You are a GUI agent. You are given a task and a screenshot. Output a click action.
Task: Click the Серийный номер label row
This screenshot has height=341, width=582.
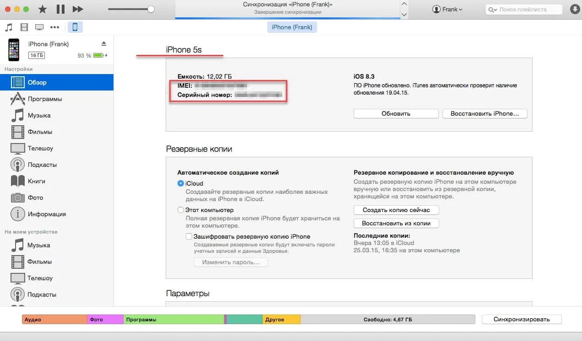tap(230, 95)
